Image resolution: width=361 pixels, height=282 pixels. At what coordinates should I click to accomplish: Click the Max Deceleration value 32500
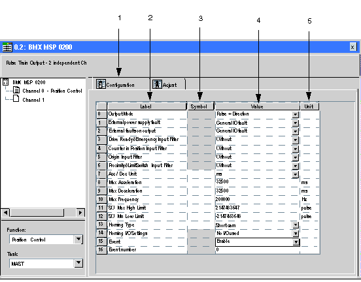point(257,191)
